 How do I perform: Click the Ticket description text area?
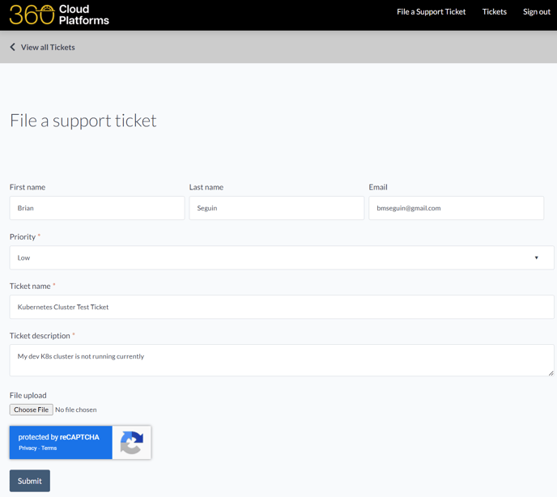pos(282,360)
